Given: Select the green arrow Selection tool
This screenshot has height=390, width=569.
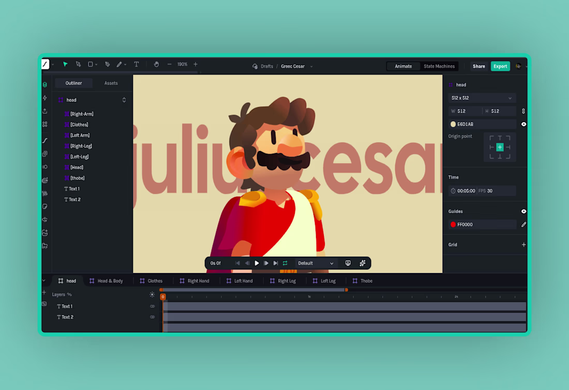Looking at the screenshot, I should [65, 64].
